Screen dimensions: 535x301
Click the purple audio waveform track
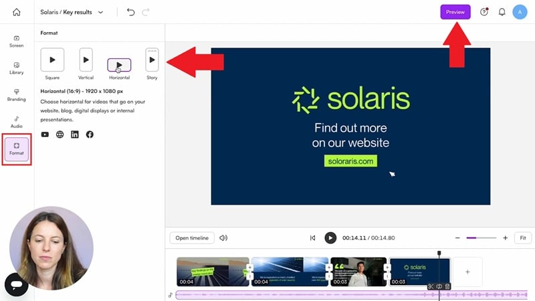(352, 294)
